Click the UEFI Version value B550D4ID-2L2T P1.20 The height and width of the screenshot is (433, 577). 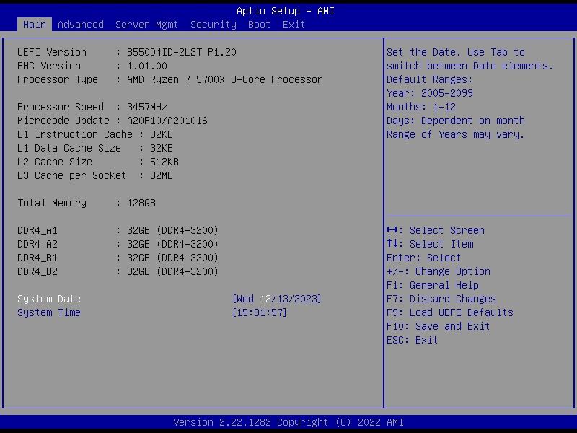point(182,52)
